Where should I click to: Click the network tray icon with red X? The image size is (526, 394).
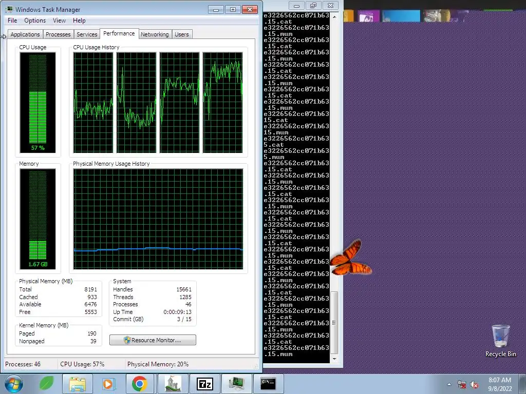[x=462, y=385]
